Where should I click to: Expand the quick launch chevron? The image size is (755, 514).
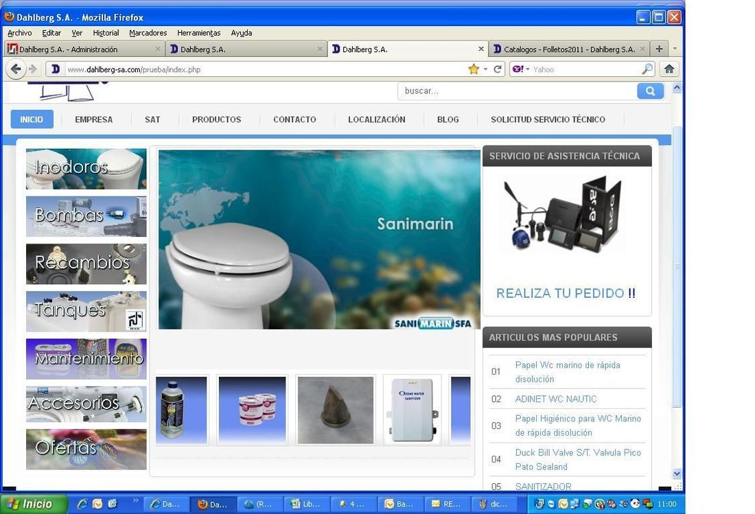(135, 500)
